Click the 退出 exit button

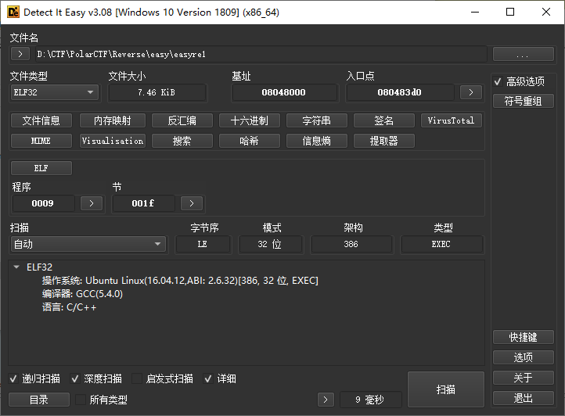click(x=524, y=398)
